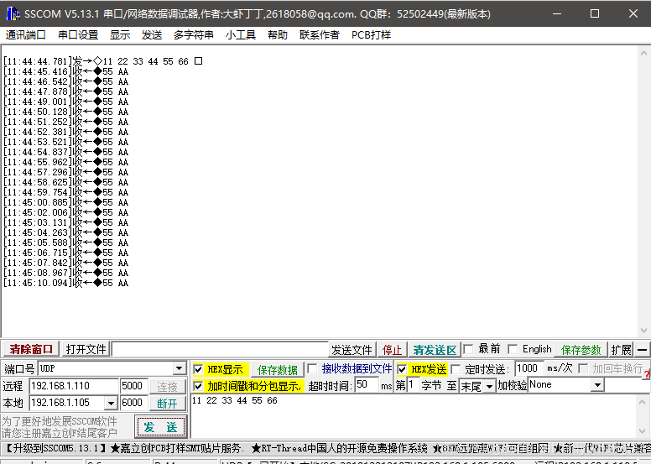Click the 发送 send button

161,426
